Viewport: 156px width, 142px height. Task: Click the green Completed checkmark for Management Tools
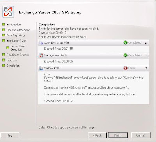pyautogui.click(x=125, y=55)
